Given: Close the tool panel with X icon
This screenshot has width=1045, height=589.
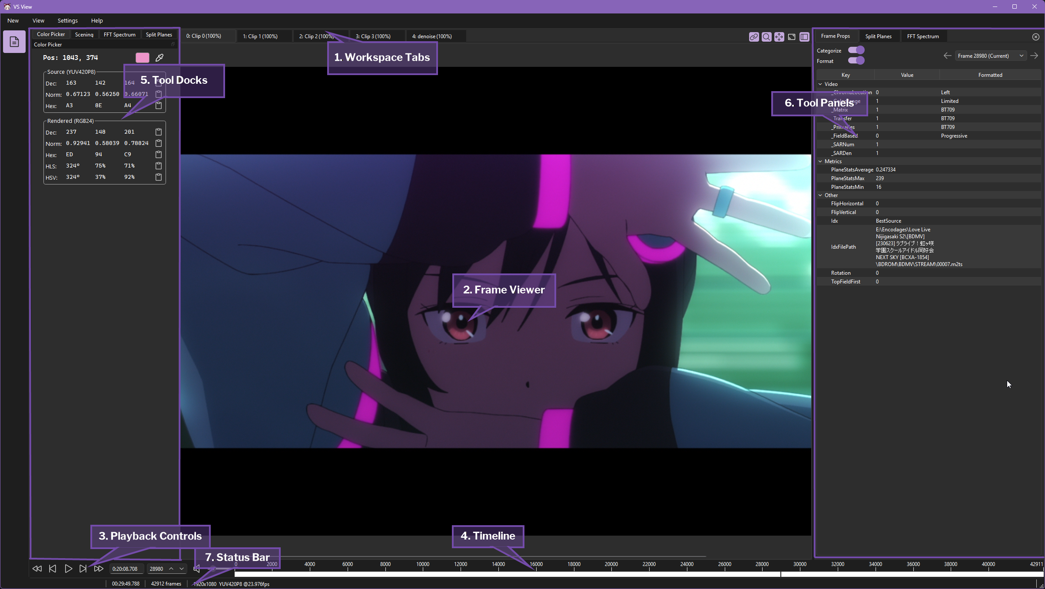Looking at the screenshot, I should [x=1036, y=37].
